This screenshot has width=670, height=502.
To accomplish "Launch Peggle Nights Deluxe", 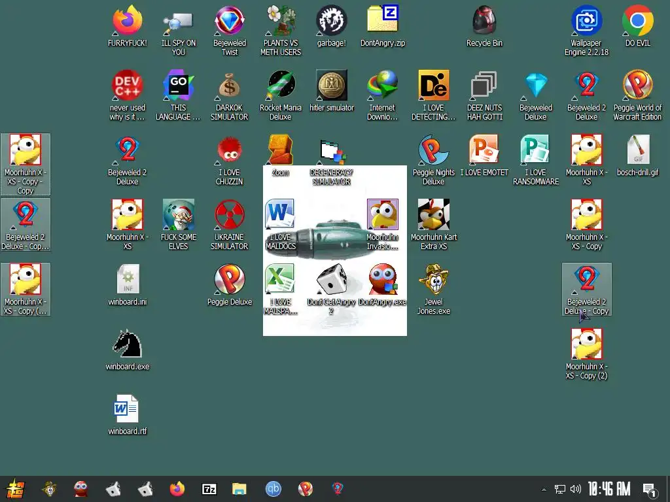I will [x=434, y=160].
